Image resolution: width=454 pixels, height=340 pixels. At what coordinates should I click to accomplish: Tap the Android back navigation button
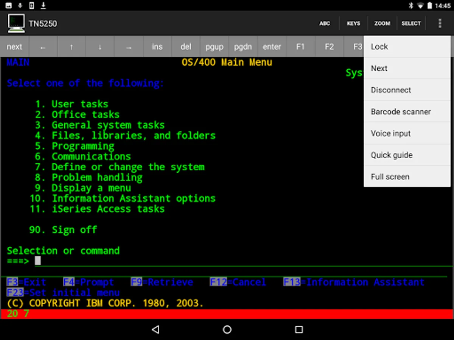[x=155, y=329]
